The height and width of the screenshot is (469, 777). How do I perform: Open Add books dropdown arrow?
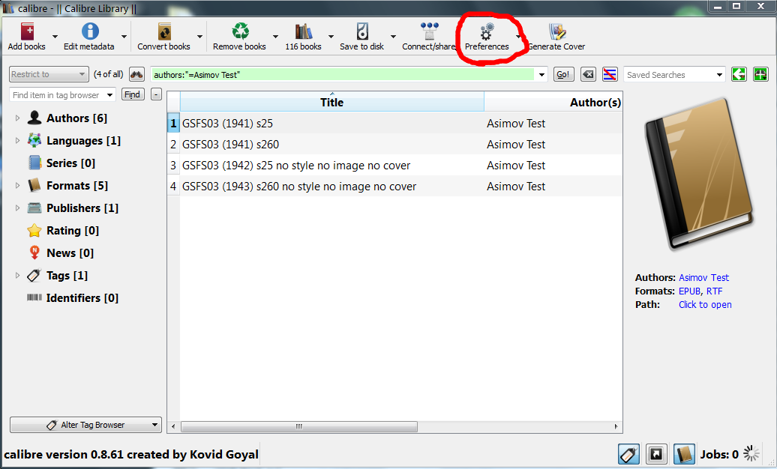55,37
